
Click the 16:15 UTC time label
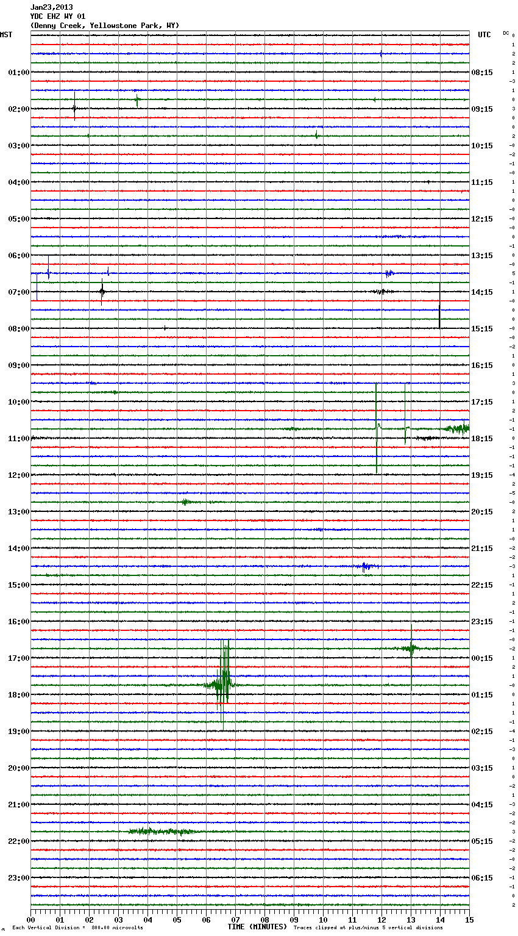coord(482,365)
